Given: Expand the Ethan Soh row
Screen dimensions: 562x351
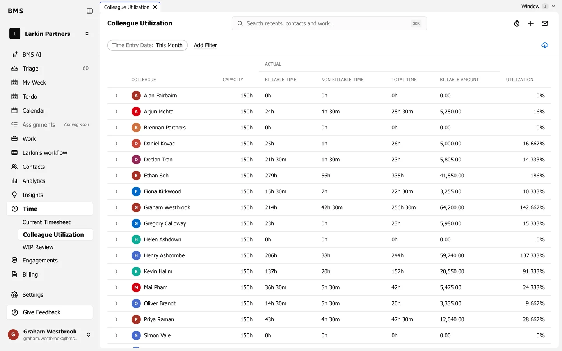Looking at the screenshot, I should [x=116, y=175].
